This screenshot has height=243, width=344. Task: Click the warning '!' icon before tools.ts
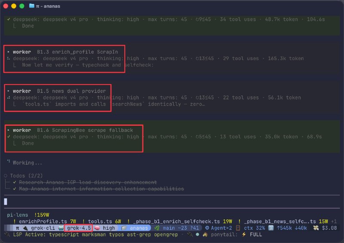point(83,222)
